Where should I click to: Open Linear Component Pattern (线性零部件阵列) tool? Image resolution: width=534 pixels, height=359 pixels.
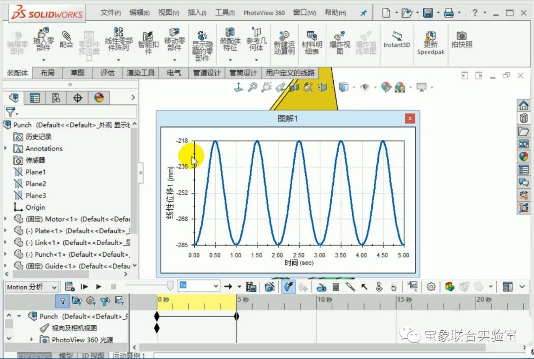coord(119,40)
